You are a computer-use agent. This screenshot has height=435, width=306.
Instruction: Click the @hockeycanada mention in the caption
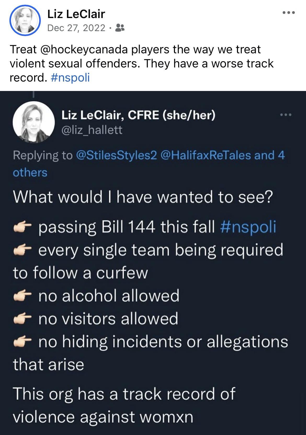tap(84, 49)
